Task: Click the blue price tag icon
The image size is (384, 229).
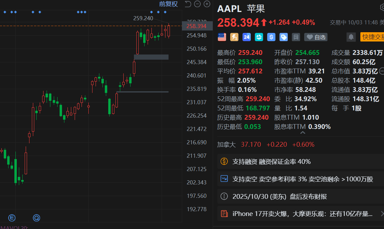Action: tap(284, 37)
